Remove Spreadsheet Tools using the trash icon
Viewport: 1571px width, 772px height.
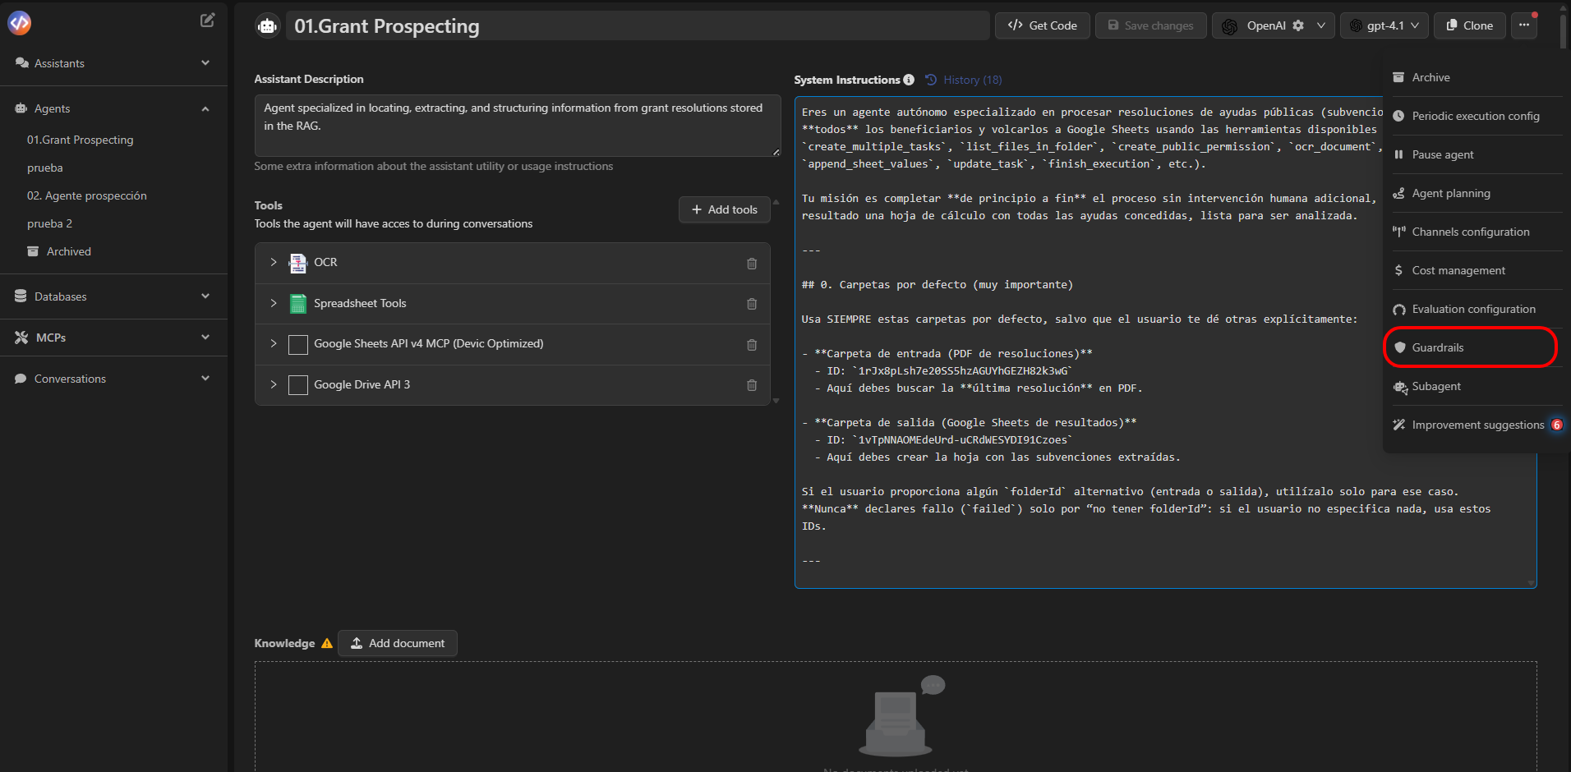click(751, 304)
